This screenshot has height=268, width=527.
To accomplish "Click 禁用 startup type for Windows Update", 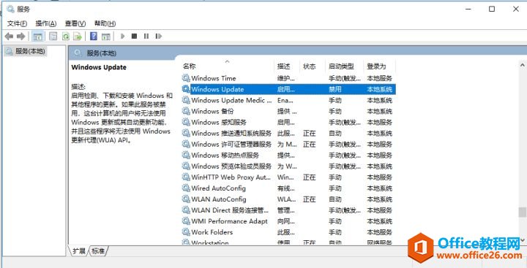I will tap(335, 89).
